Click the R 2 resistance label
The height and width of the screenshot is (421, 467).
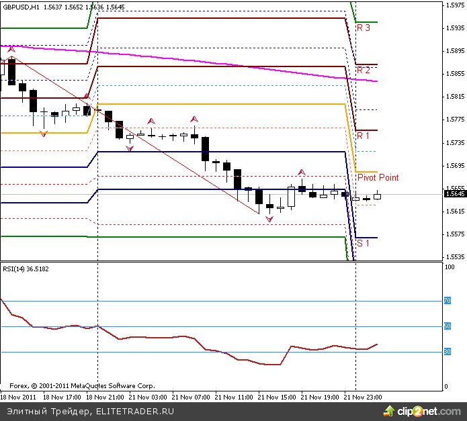(x=364, y=70)
